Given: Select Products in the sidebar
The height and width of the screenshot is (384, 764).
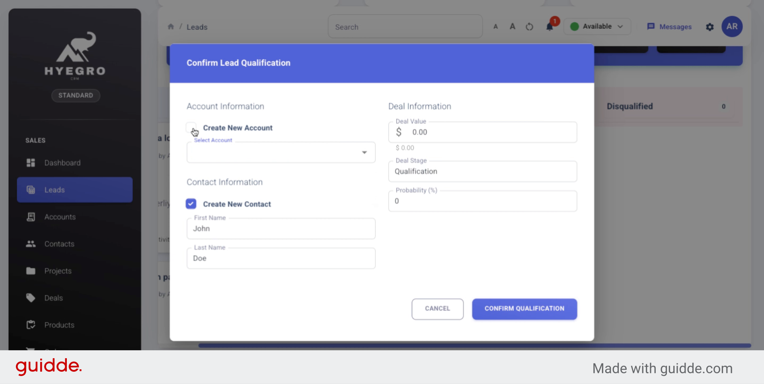Looking at the screenshot, I should point(59,324).
